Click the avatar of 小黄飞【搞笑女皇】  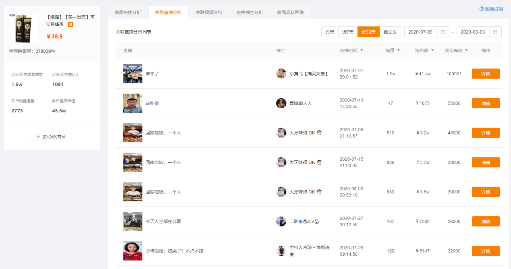[x=281, y=74]
